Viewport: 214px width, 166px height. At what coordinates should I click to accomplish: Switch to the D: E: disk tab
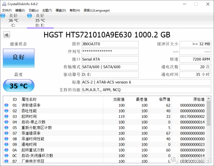pos(40,20)
